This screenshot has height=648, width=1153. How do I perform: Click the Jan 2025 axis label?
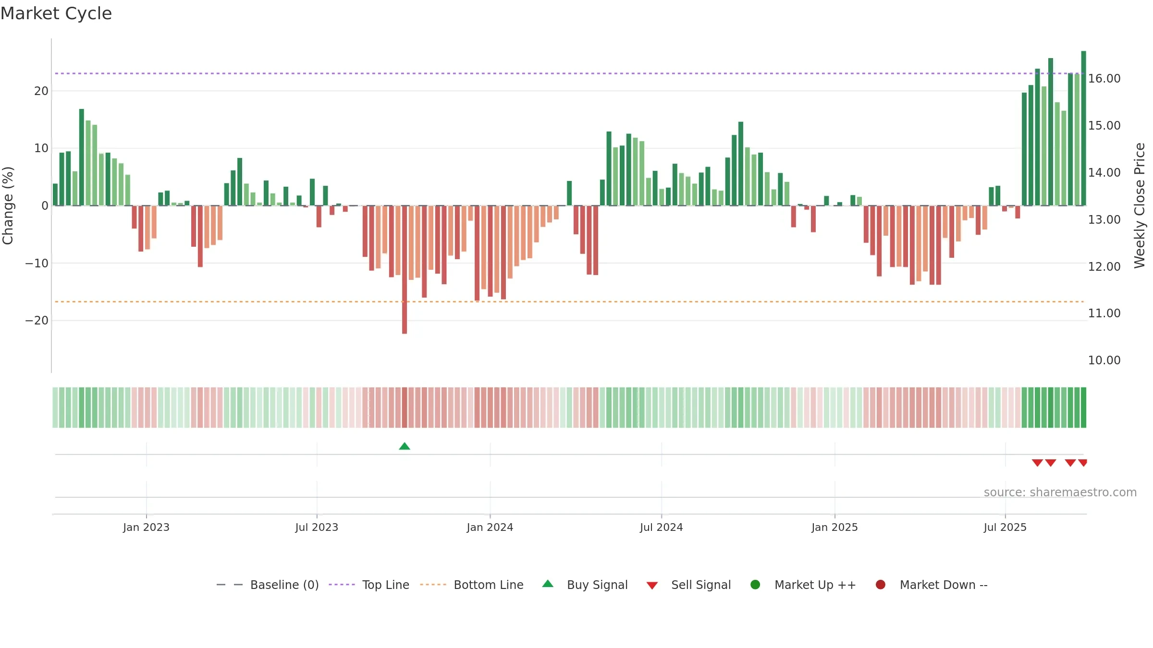tap(834, 527)
